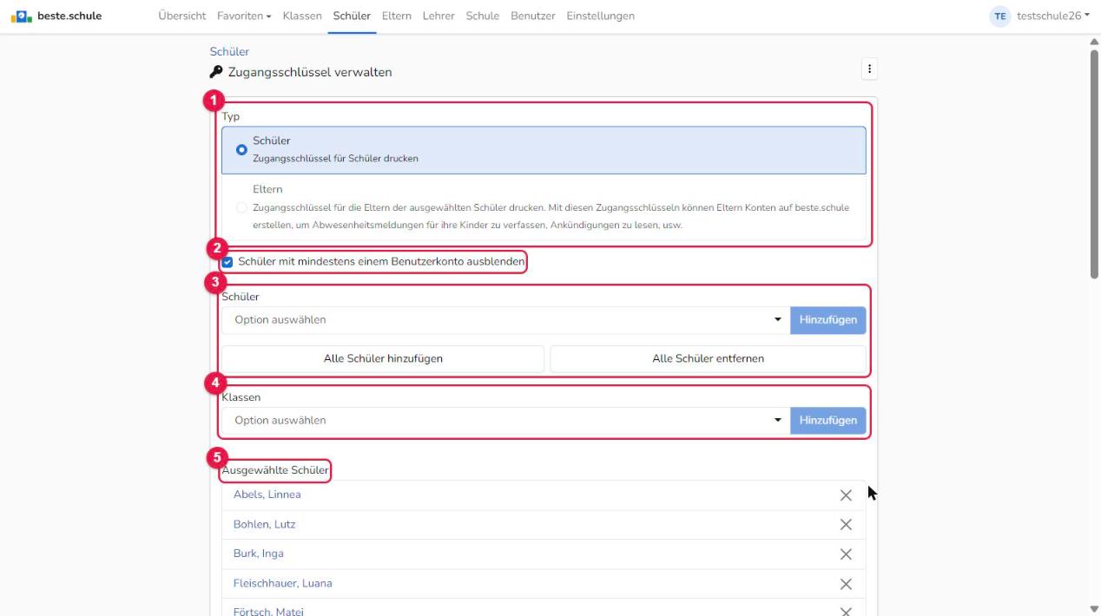1101x616 pixels.
Task: Open student Abels, Linnea
Action: [x=267, y=495]
